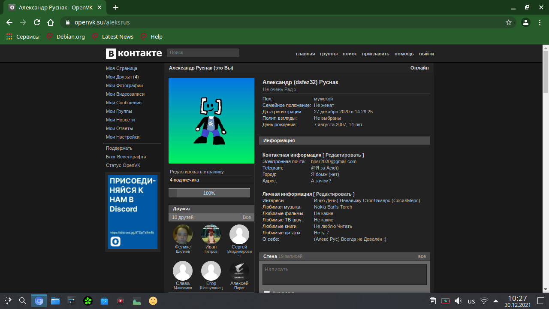Click the browser home icon
The image size is (549, 309).
pyautogui.click(x=51, y=22)
